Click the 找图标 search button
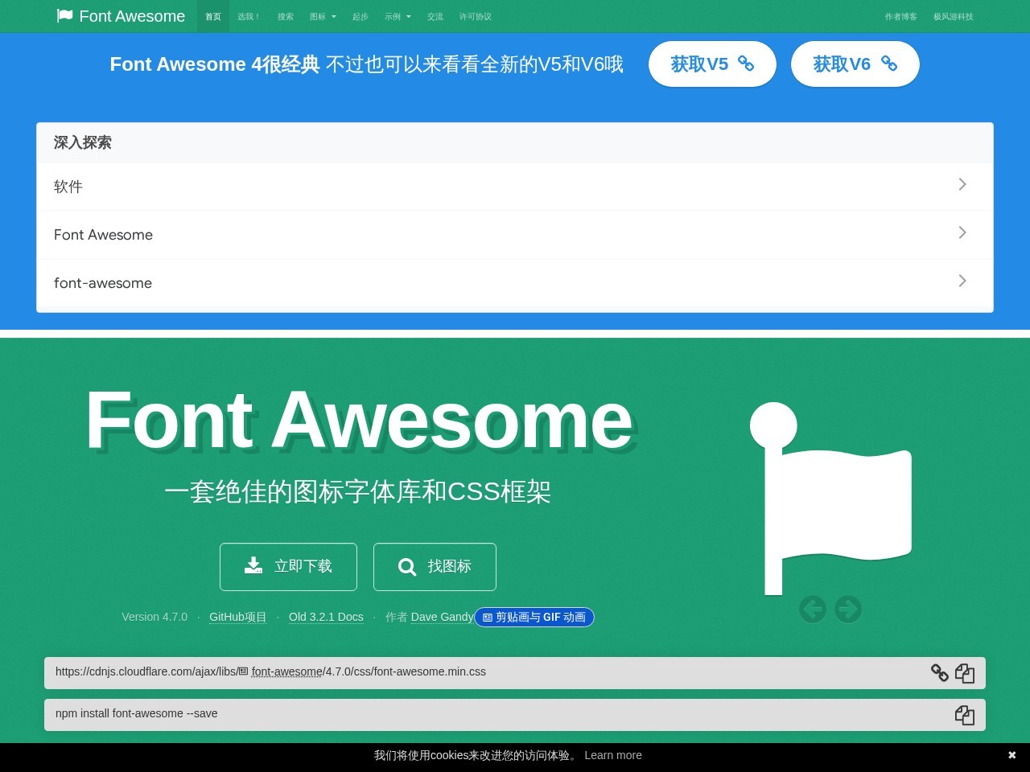This screenshot has width=1030, height=772. [x=435, y=567]
